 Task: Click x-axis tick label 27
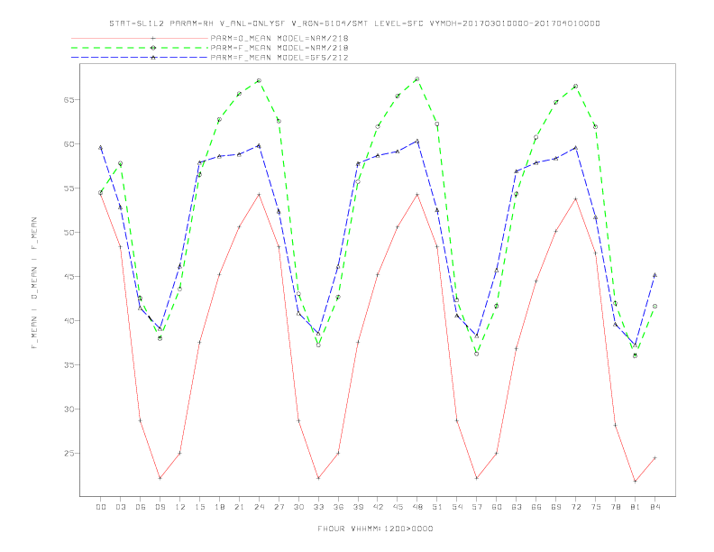pos(279,507)
